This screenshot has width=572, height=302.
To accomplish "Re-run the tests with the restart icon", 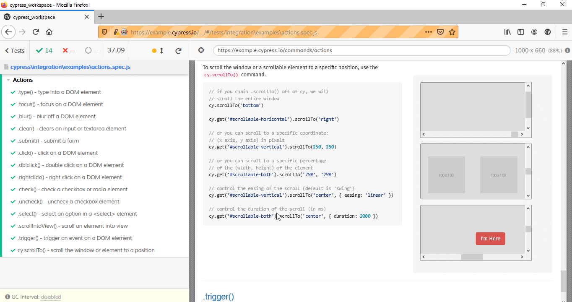I will point(178,50).
